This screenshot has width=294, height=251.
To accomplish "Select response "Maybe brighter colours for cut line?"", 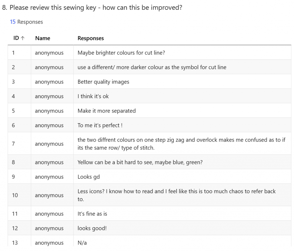I will (121, 53).
